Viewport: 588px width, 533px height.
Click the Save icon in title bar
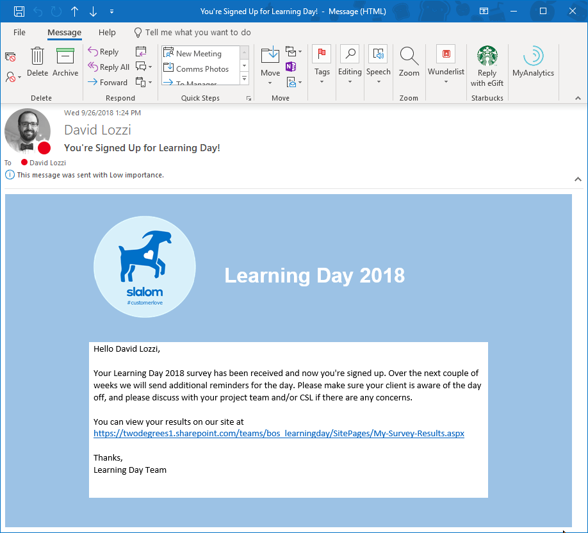tap(19, 11)
